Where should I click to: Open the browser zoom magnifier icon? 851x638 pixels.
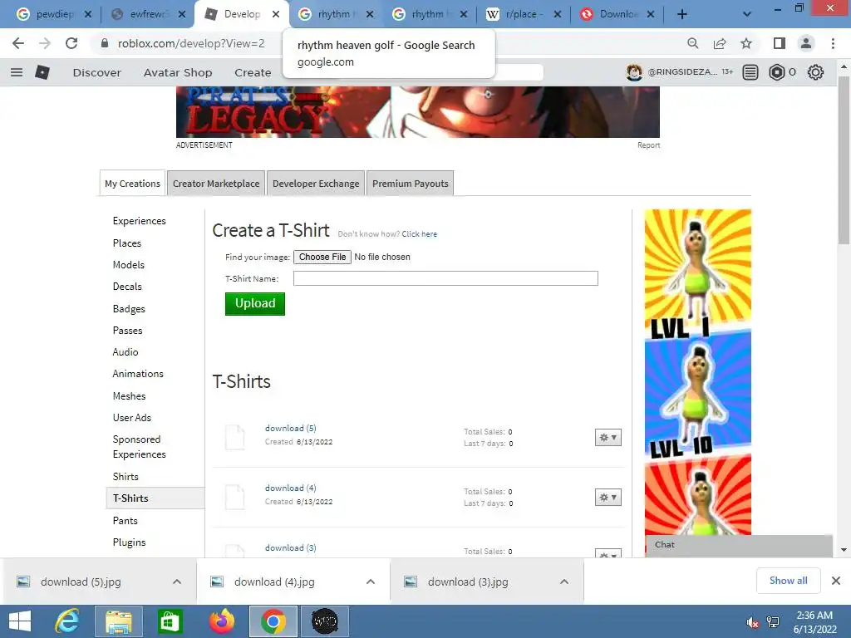click(x=692, y=43)
